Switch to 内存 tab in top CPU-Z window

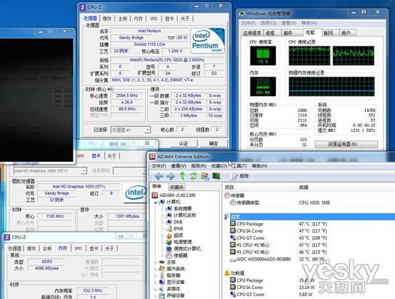point(139,19)
